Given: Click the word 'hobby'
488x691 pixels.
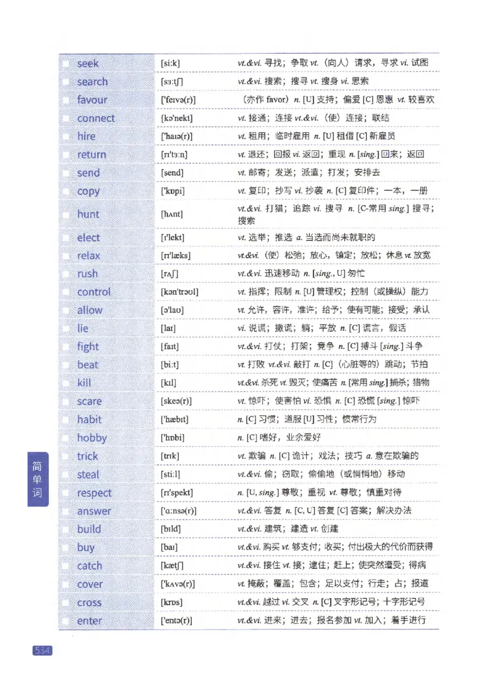Looking at the screenshot, I should click(90, 438).
